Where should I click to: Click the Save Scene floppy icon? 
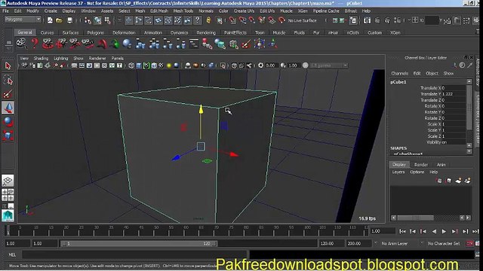tap(70, 20)
